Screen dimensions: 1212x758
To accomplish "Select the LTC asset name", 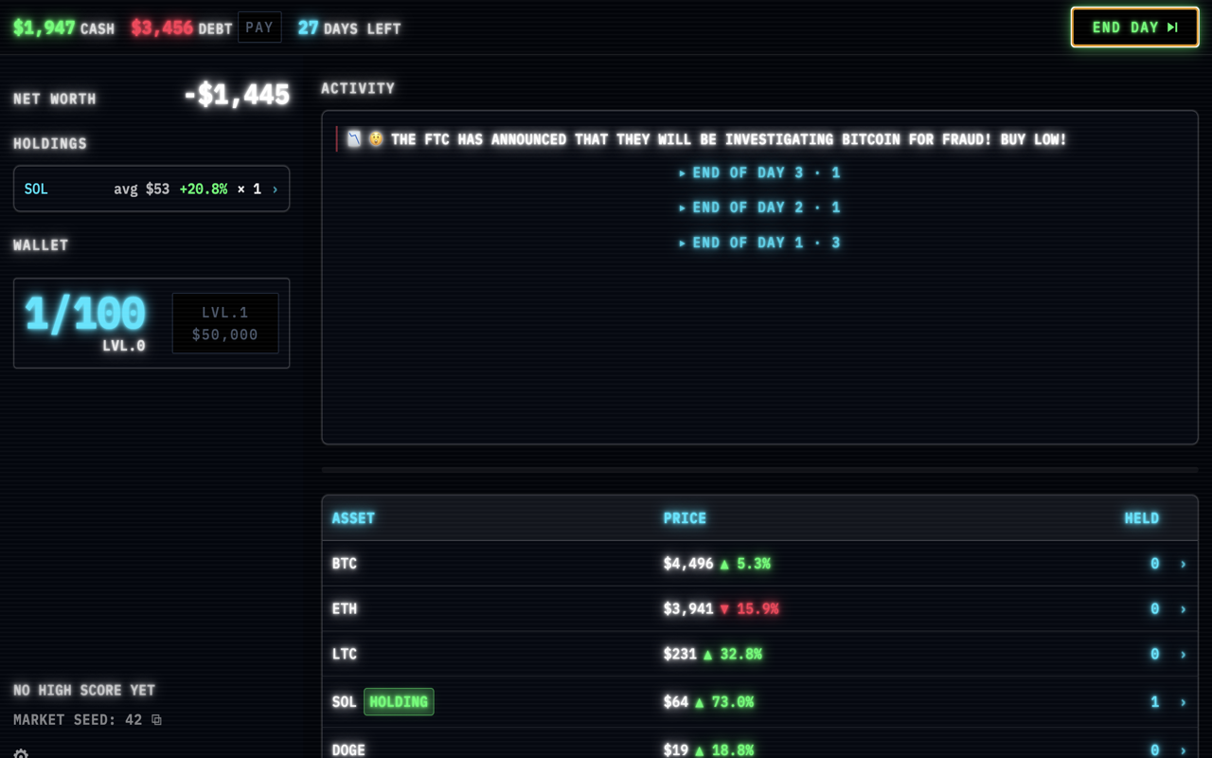I will click(x=345, y=654).
